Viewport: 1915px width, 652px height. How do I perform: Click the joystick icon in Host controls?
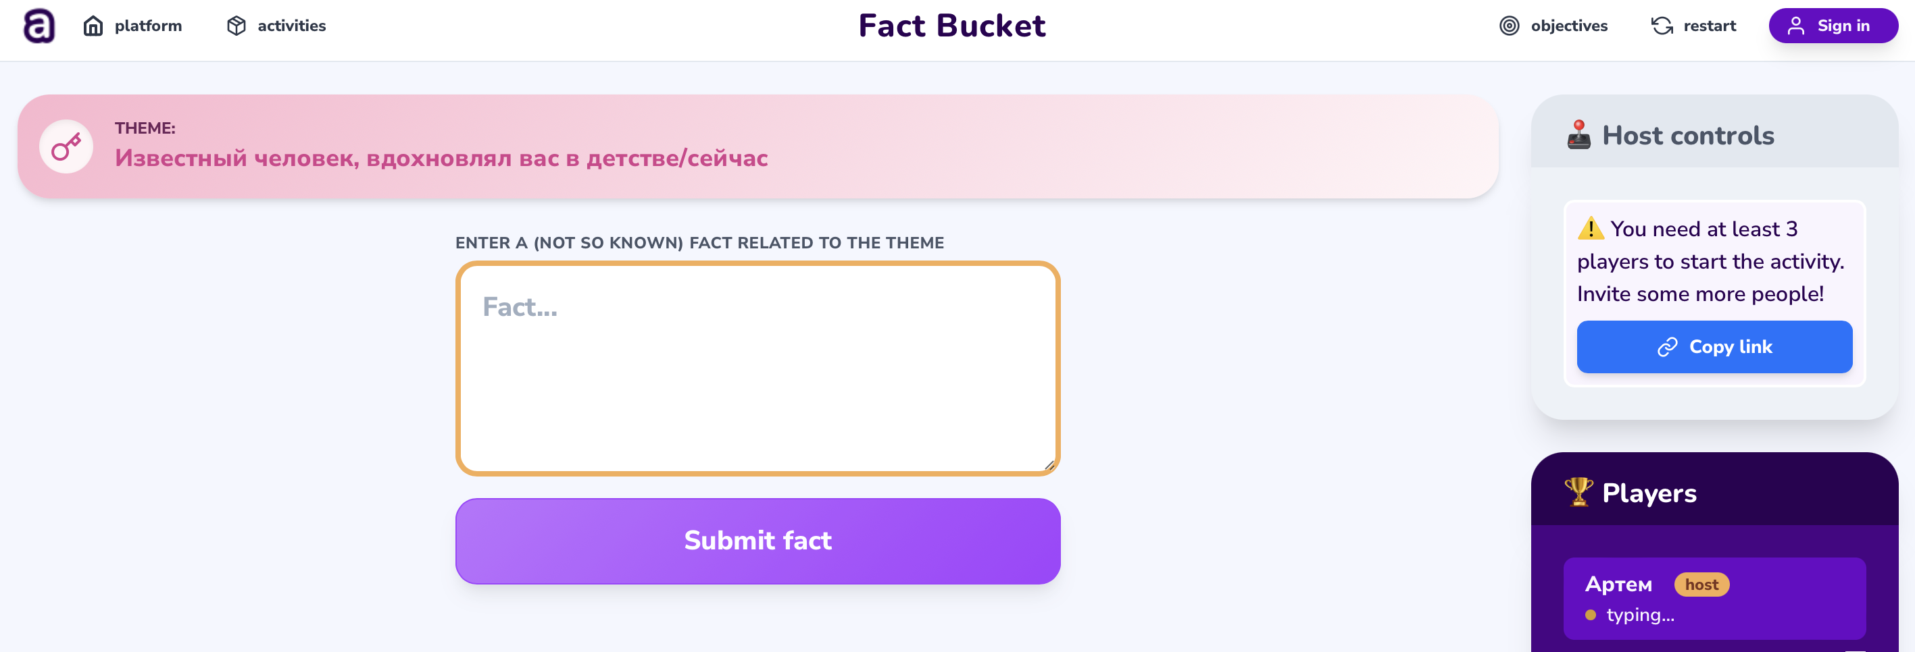coord(1578,135)
